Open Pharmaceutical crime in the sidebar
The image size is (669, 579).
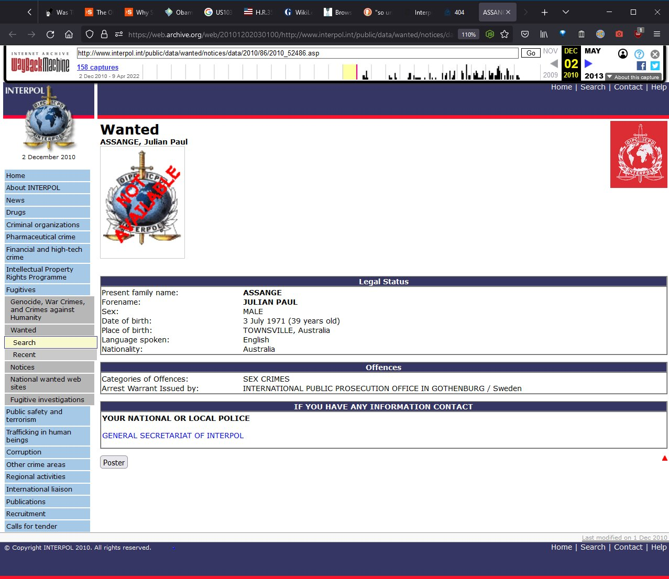click(x=47, y=237)
